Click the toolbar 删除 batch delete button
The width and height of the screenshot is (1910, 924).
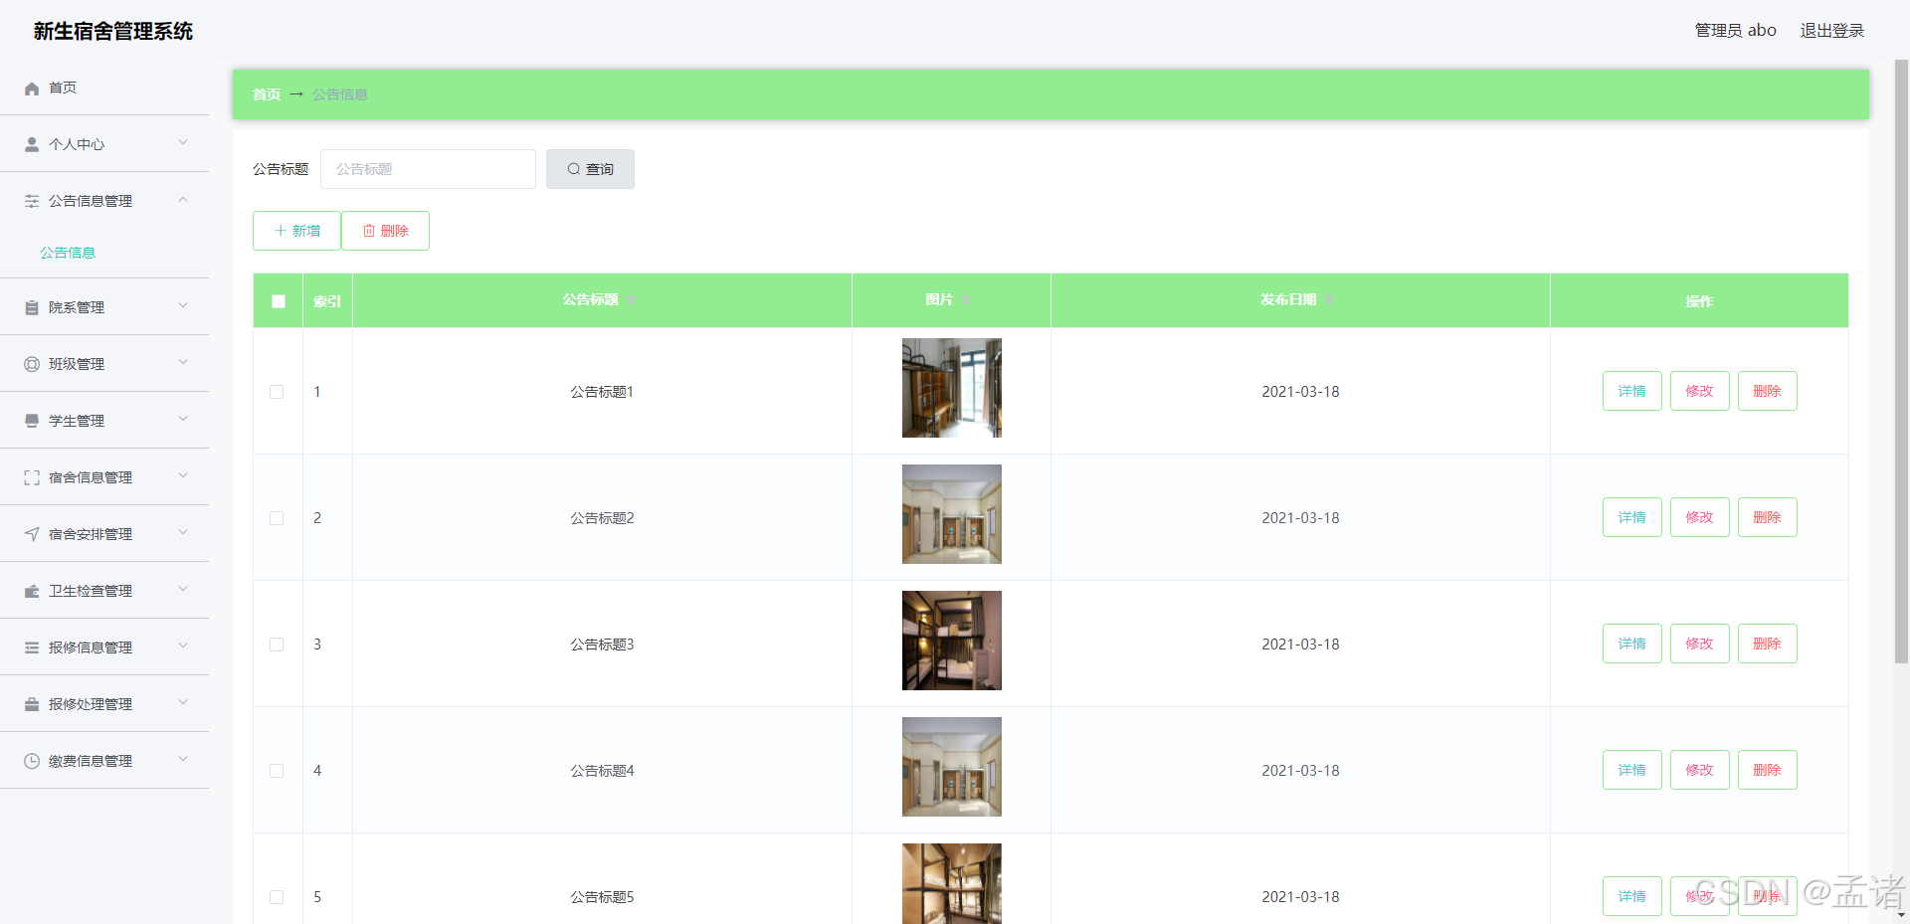coord(385,231)
